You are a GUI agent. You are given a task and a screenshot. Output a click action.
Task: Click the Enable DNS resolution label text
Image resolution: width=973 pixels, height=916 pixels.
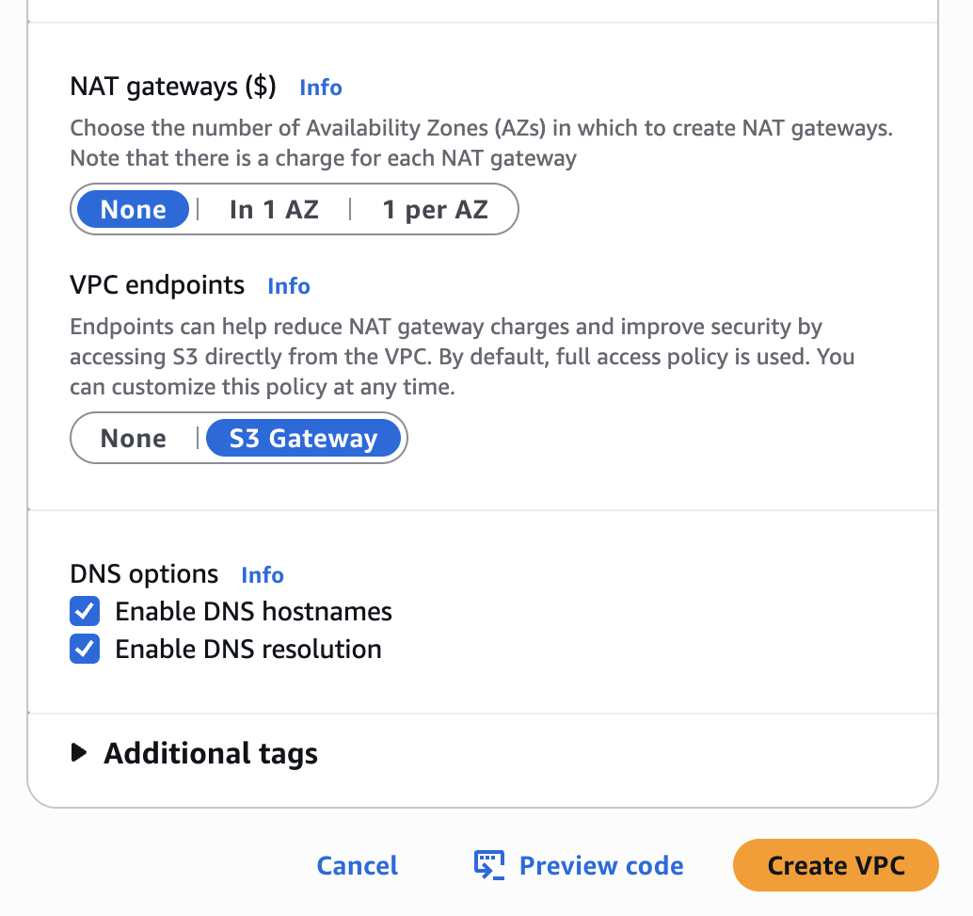pyautogui.click(x=248, y=650)
